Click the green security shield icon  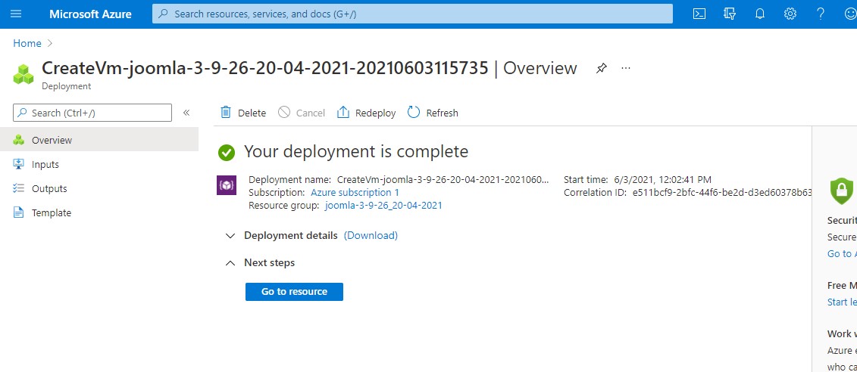pos(842,190)
